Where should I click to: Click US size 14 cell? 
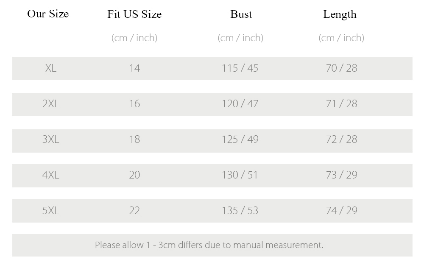[134, 68]
